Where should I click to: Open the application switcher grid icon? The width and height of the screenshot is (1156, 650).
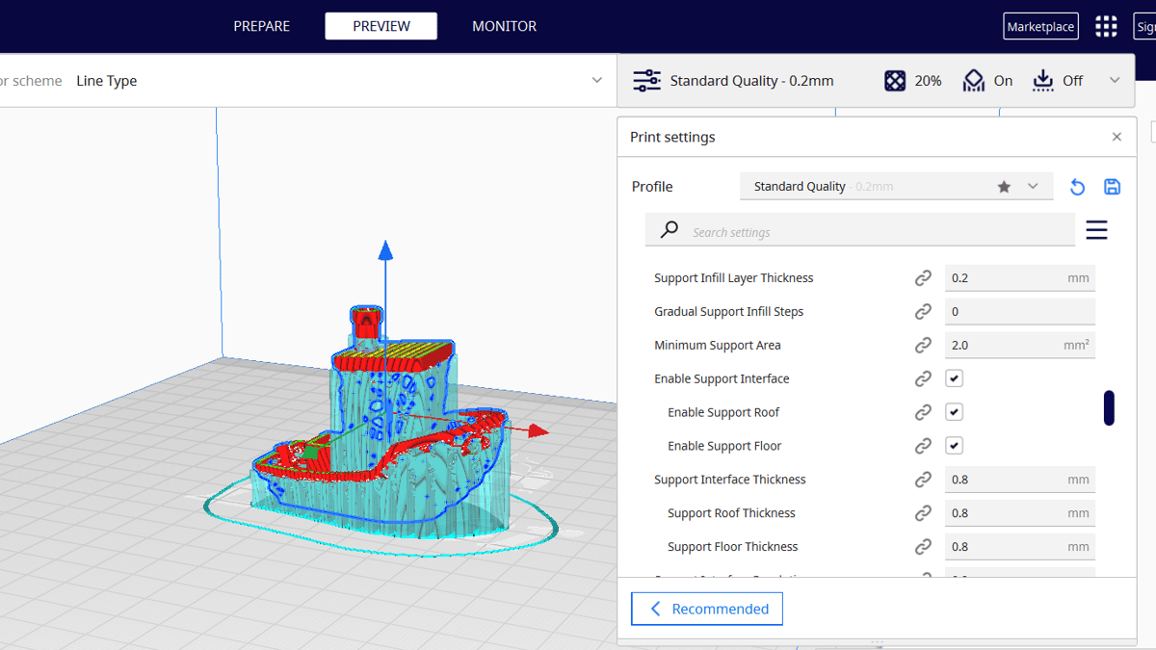coord(1106,26)
